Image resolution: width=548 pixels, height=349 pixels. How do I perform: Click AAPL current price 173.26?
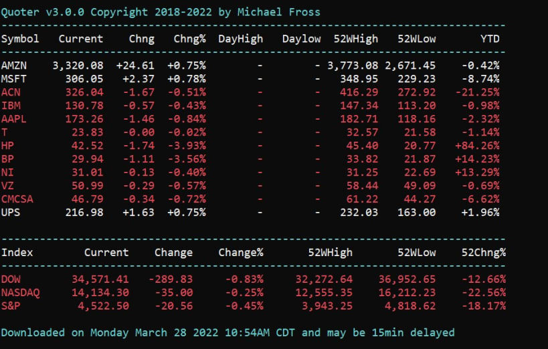tap(84, 119)
